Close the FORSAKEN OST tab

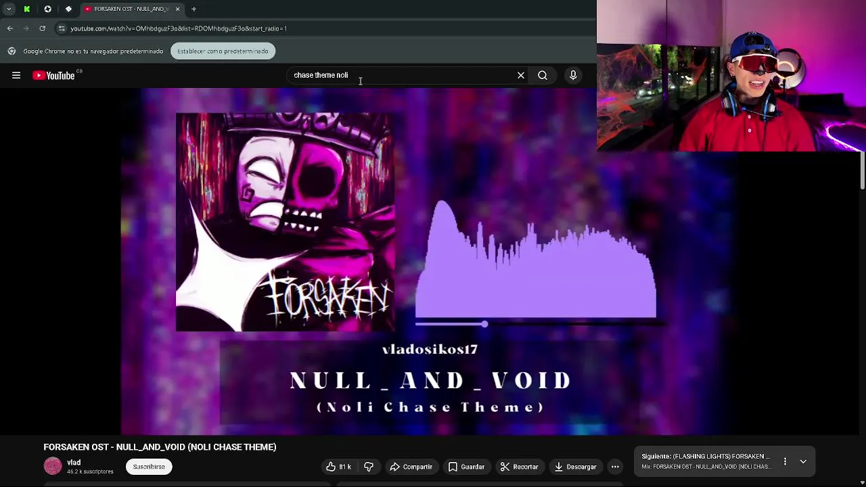[x=177, y=9]
